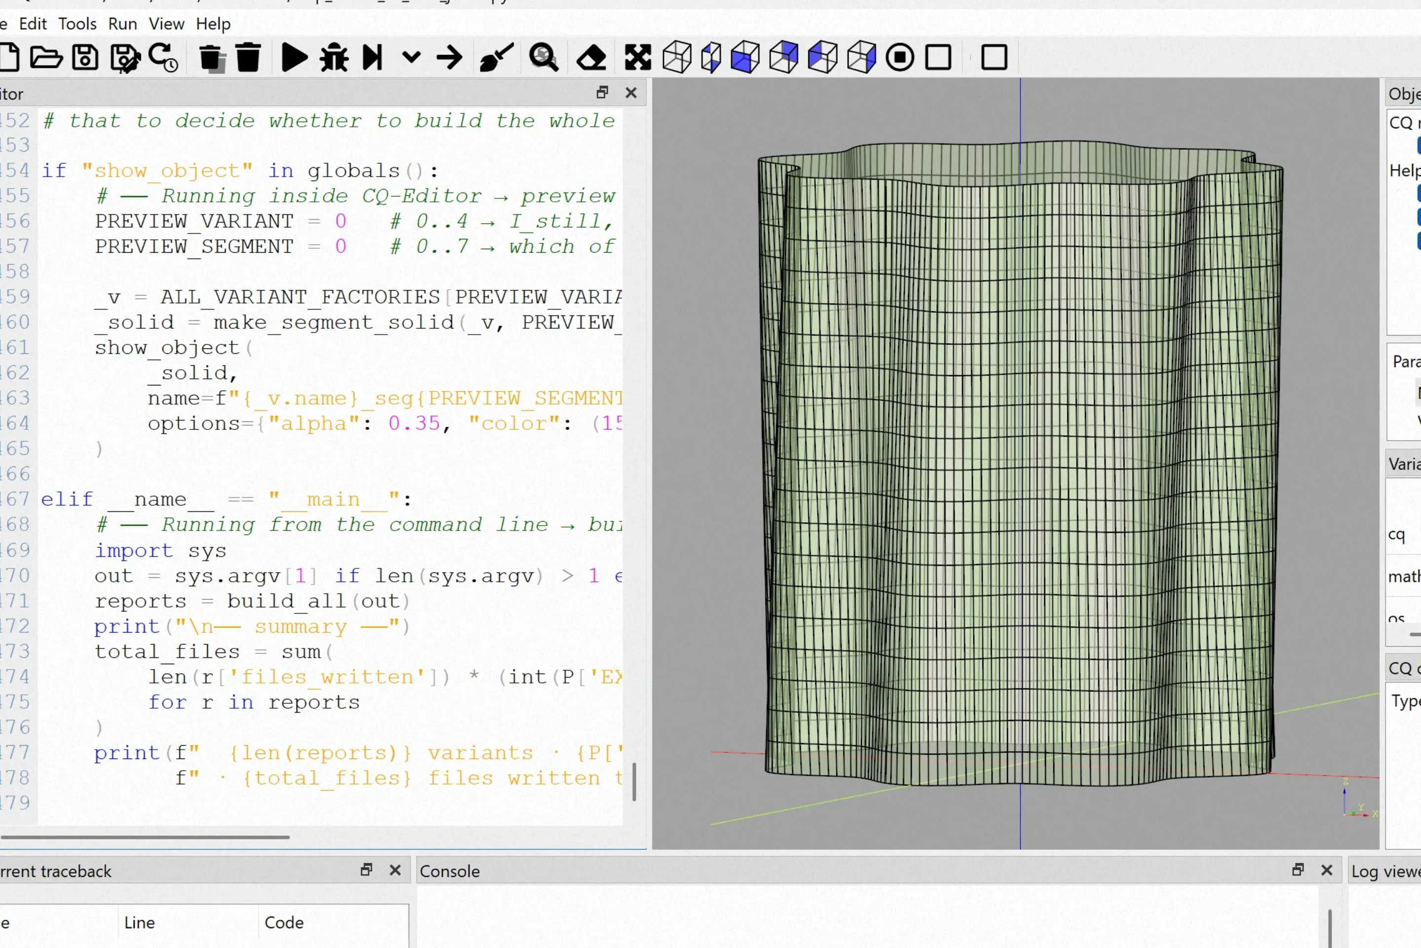This screenshot has height=948, width=1421.
Task: Open the Help menu
Action: (x=213, y=24)
